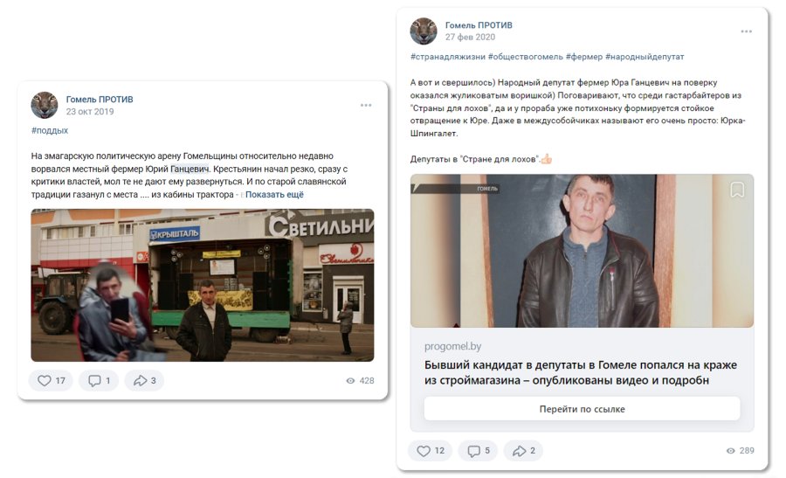
Task: Open the #поддых hashtag
Action: pos(50,130)
